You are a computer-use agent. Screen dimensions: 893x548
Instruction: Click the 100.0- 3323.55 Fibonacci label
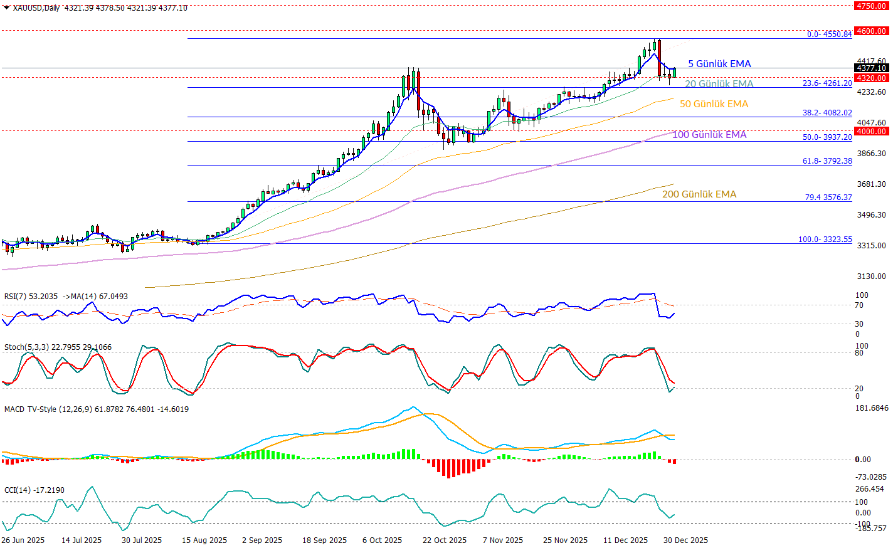tap(825, 240)
